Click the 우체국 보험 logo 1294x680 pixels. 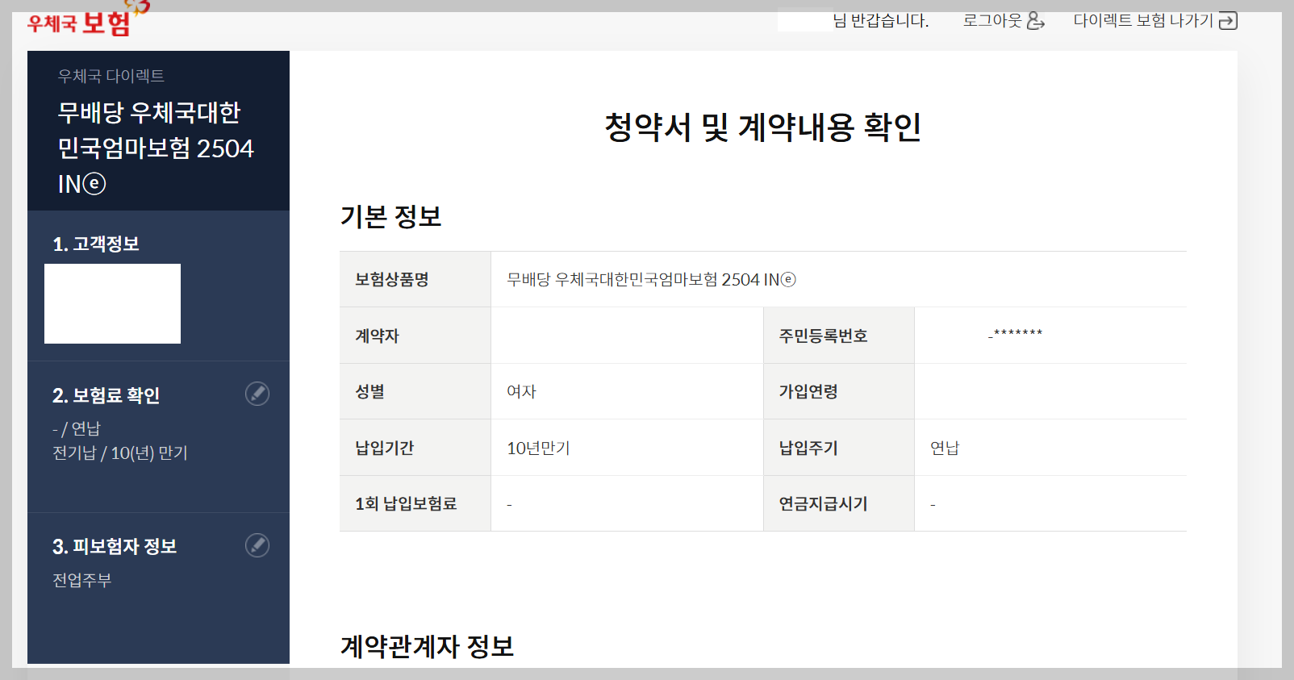[89, 20]
